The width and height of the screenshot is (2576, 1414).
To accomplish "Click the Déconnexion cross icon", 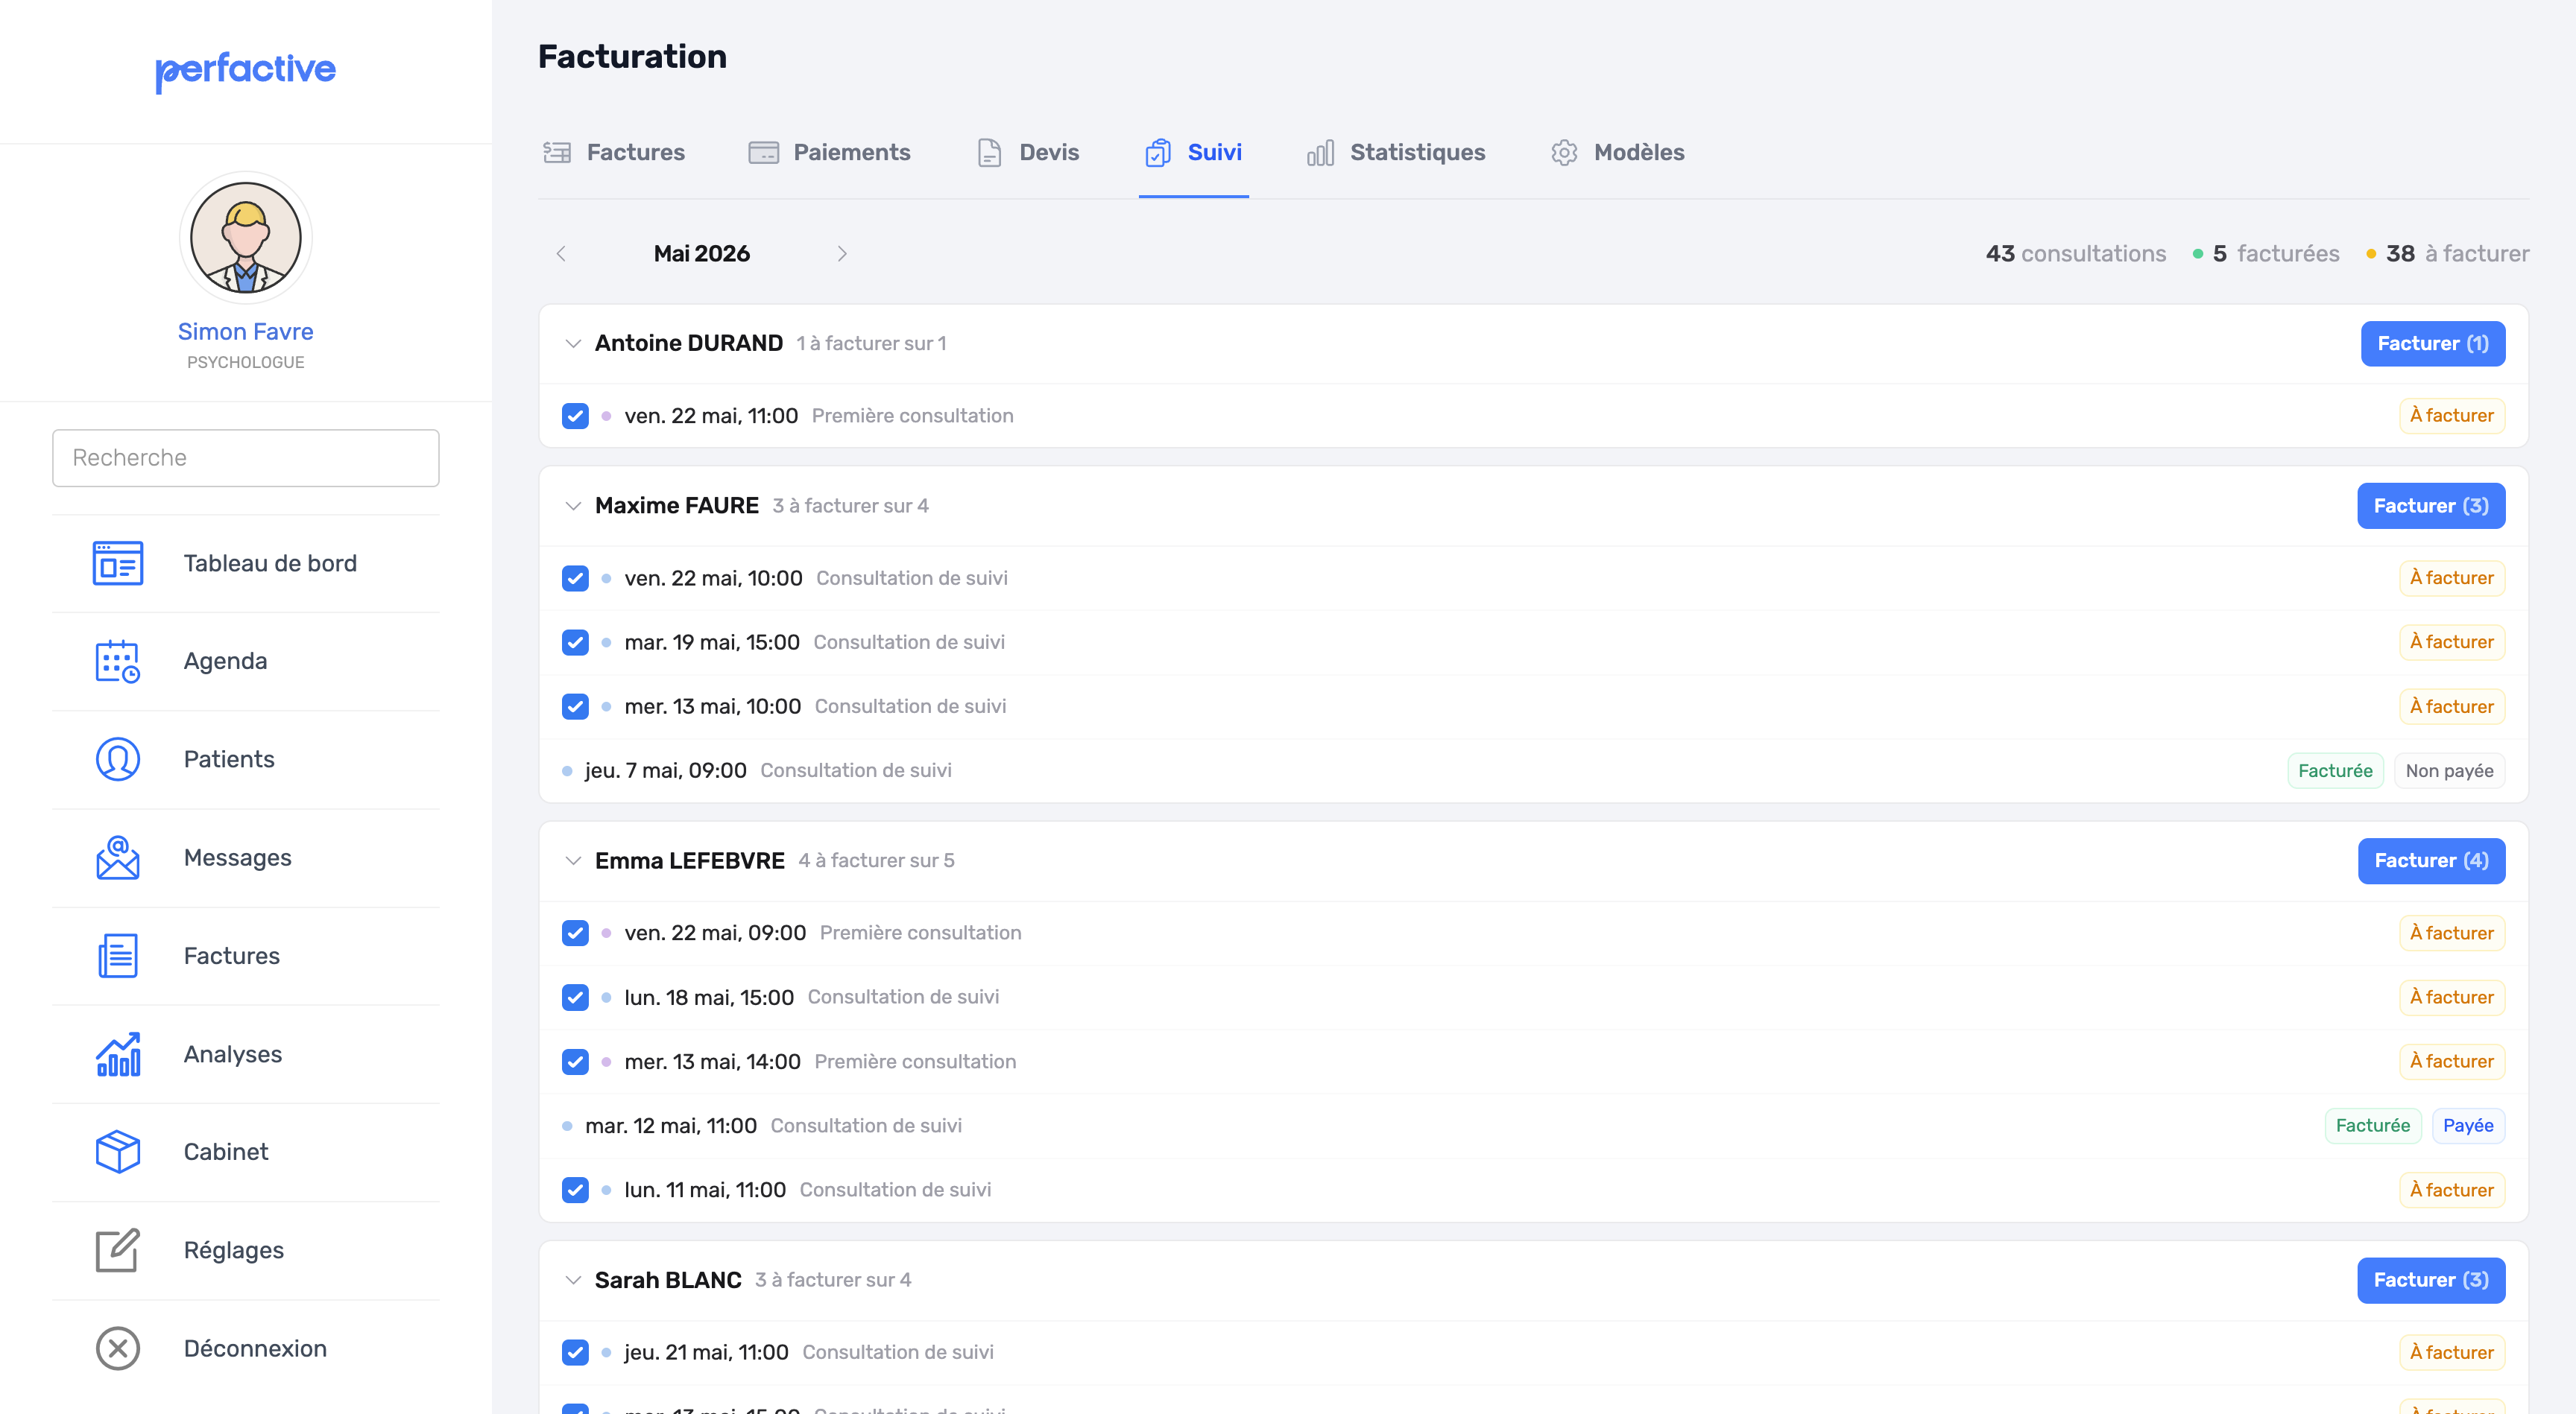I will [x=118, y=1349].
